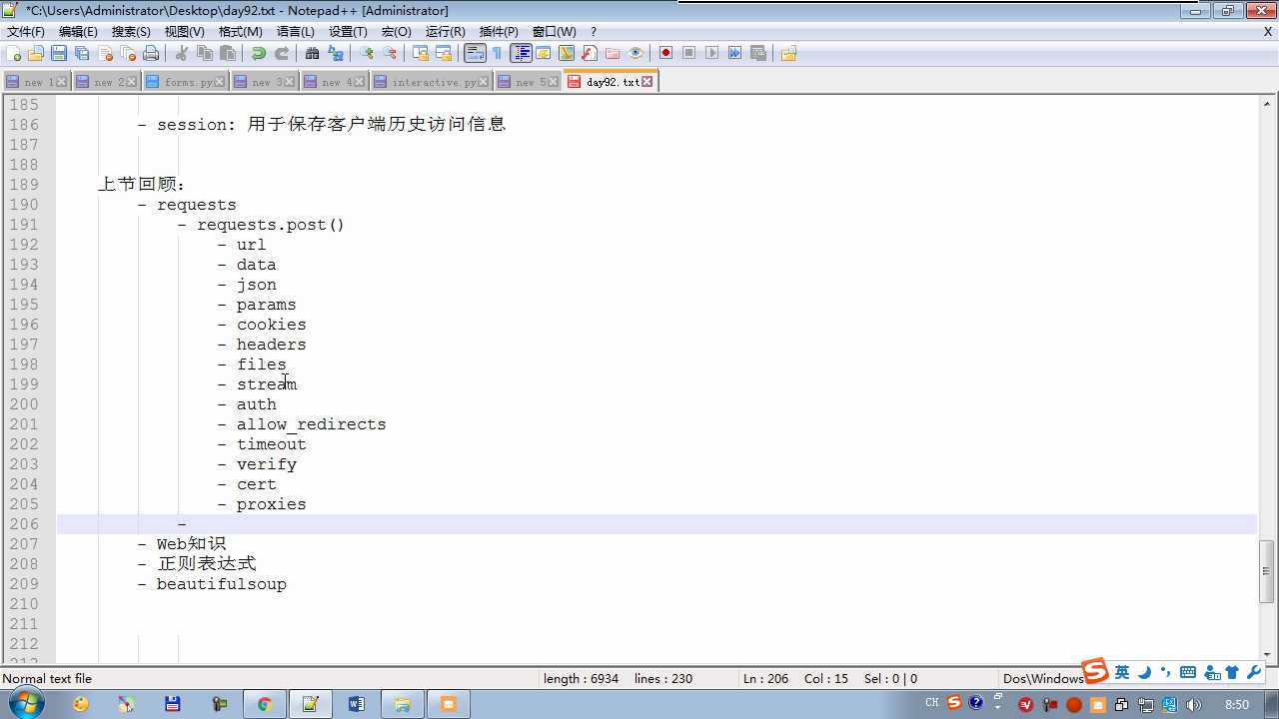Screen dimensions: 1279x719
Task: Run macro multiple times icon
Action: pyautogui.click(x=735, y=53)
